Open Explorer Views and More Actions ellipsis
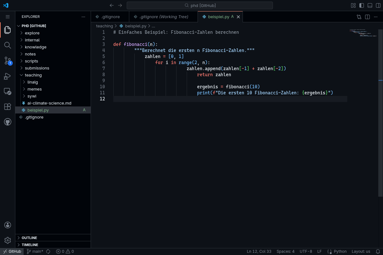 click(x=83, y=17)
